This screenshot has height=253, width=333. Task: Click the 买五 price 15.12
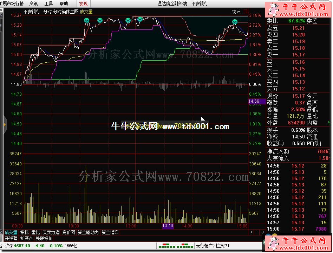point(298,89)
